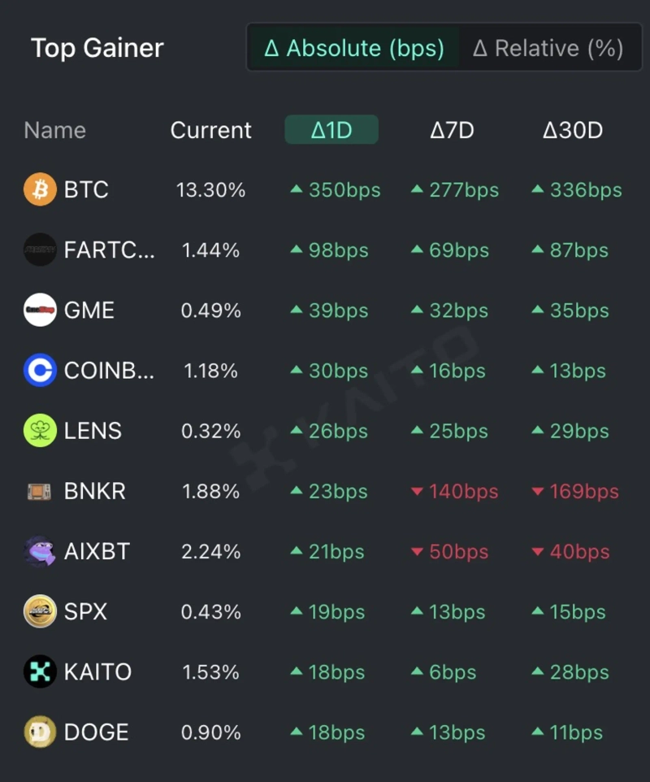This screenshot has width=650, height=782.
Task: Click the LENS green icon
Action: pos(40,431)
